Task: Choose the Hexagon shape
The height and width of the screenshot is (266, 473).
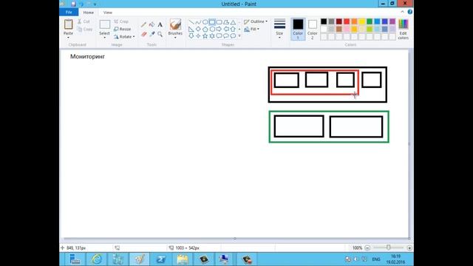Action: pos(212,30)
